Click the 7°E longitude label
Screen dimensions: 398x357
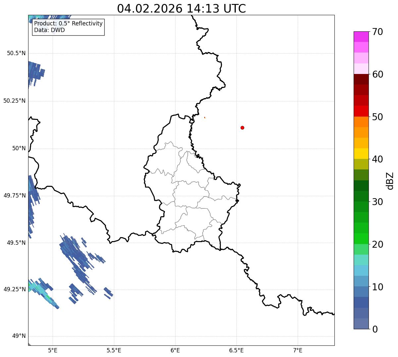coord(298,350)
